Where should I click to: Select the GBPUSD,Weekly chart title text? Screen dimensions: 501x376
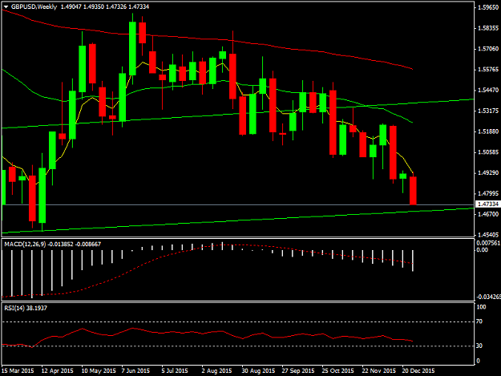34,6
